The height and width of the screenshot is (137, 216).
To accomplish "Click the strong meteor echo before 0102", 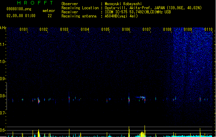I will [x=39, y=100].
